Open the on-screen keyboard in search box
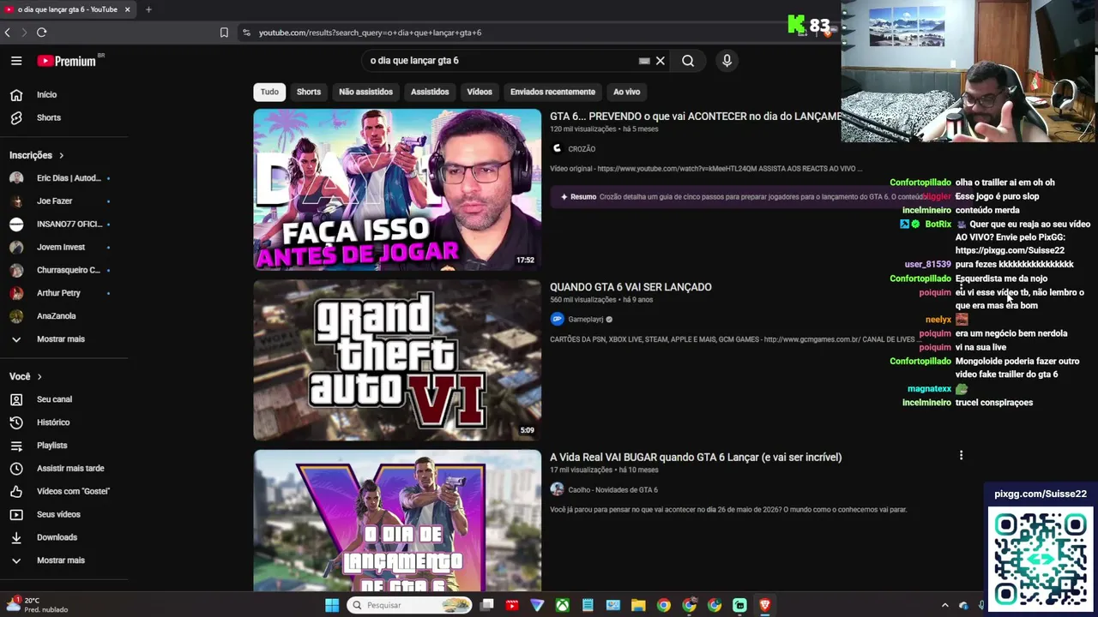 (644, 61)
